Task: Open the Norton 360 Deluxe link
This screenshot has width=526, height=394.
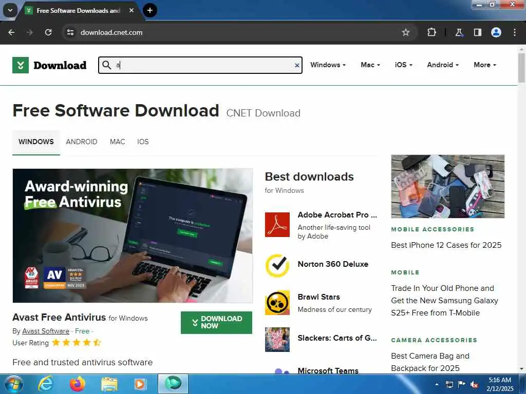Action: (x=333, y=264)
